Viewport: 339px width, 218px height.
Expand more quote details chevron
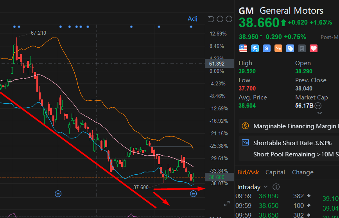click(x=319, y=113)
